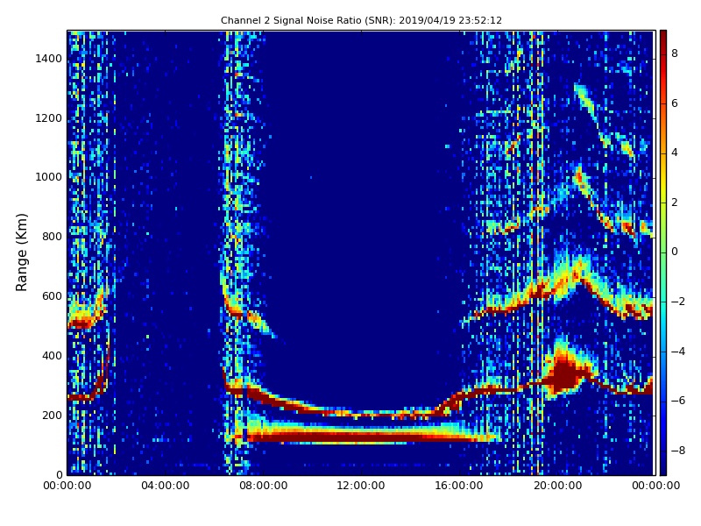The height and width of the screenshot is (526, 701).
Task: Click the 200 range tick label
Action: click(x=52, y=415)
